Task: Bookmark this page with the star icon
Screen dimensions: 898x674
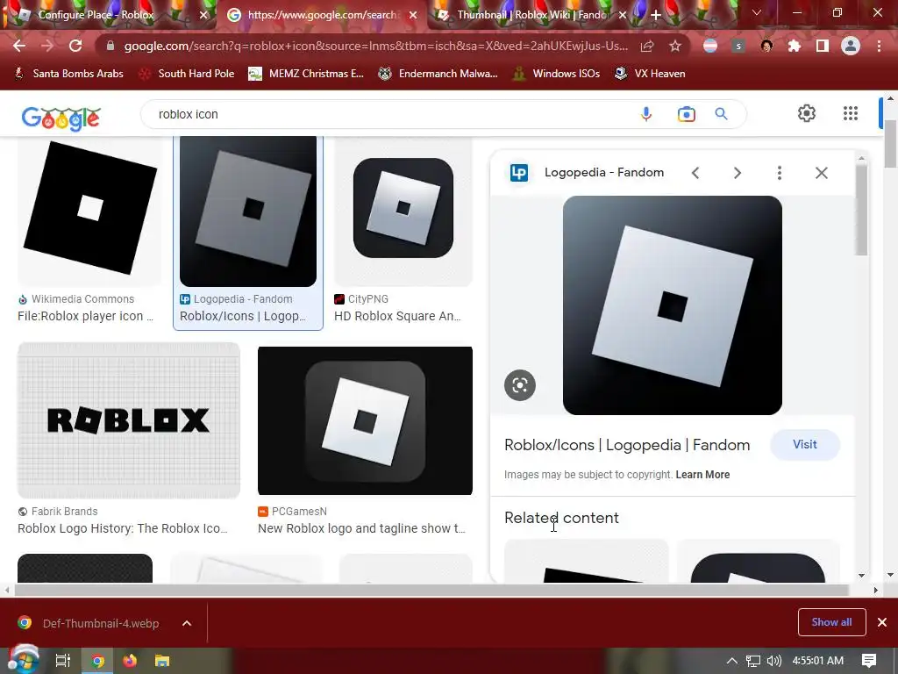Action: [675, 46]
